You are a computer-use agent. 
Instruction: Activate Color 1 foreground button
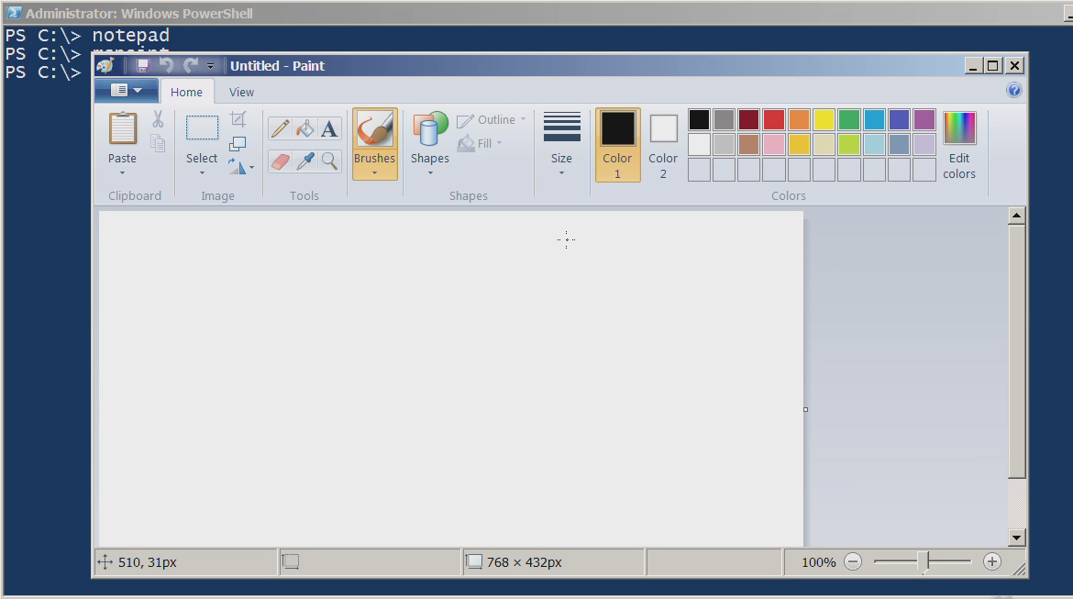(618, 144)
